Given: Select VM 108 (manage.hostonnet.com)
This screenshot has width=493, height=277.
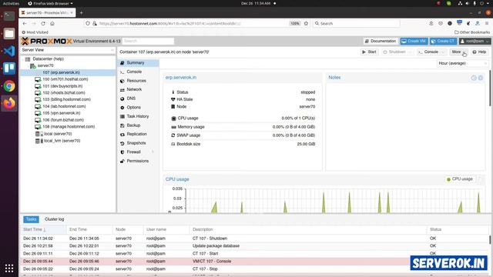Looking at the screenshot, I should (x=68, y=126).
